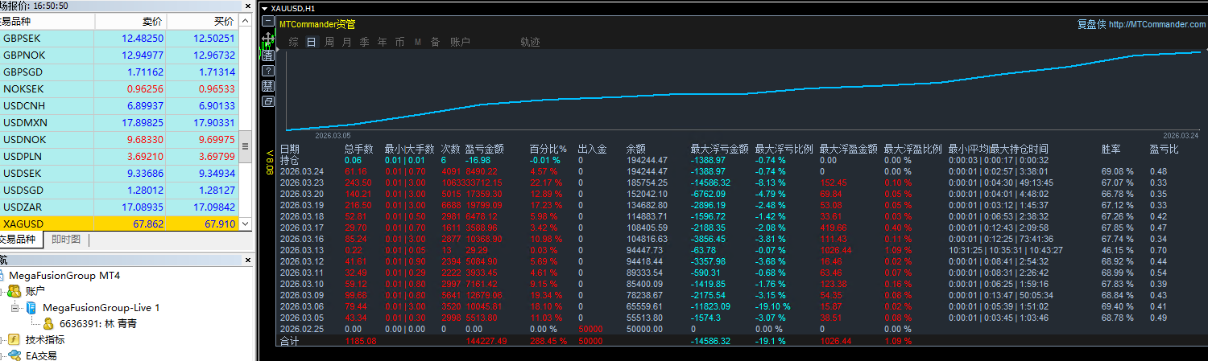Select the MegaFusionGroup MT4 root item

pos(64,275)
